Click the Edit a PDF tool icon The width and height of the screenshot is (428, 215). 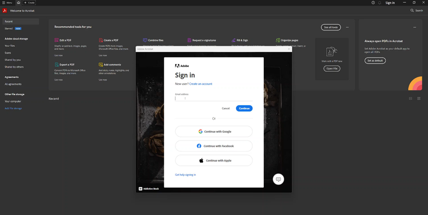click(56, 40)
